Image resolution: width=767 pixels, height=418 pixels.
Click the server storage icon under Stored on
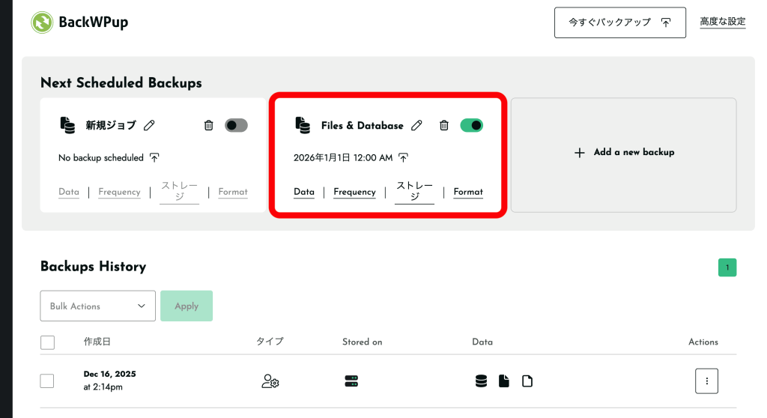coord(351,381)
